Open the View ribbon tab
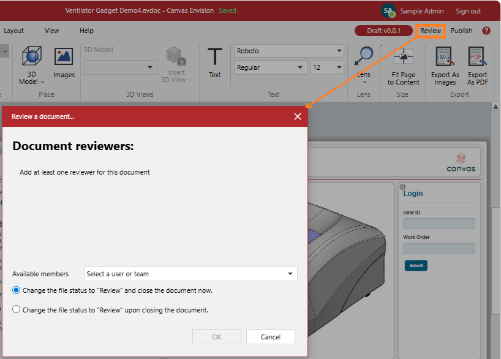Viewport: 501px width, 359px height. tap(52, 31)
